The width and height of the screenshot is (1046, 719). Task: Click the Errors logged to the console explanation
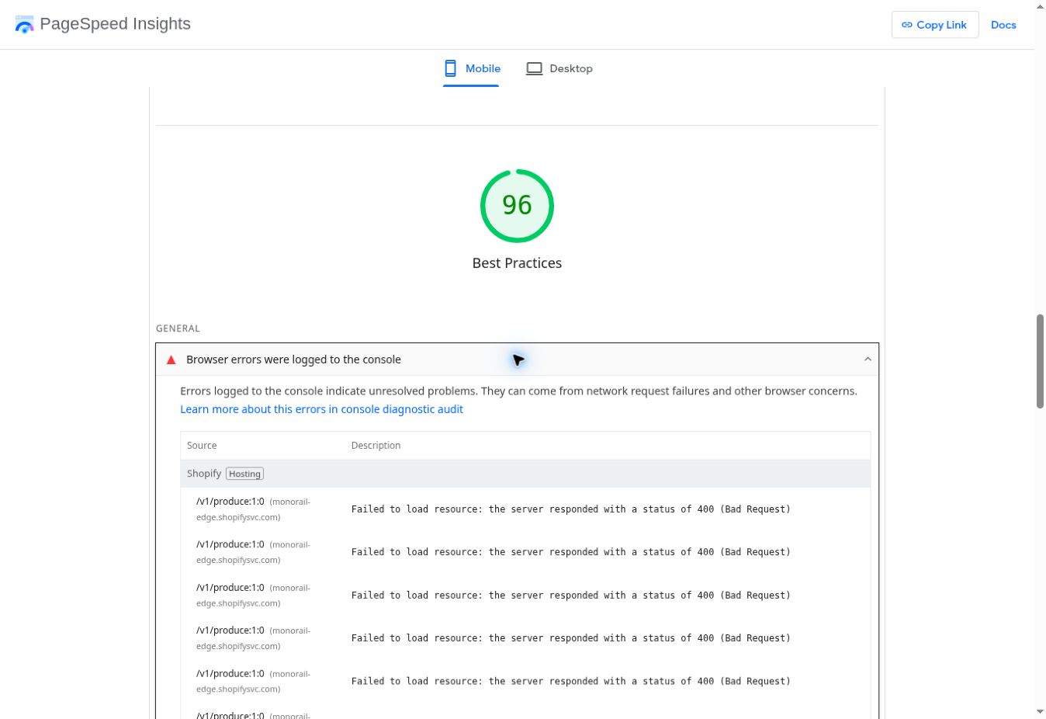click(x=518, y=391)
